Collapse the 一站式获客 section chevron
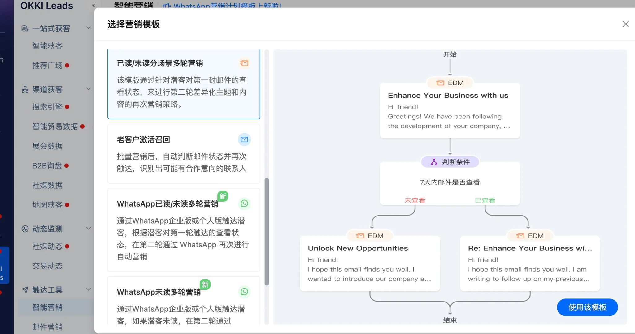Image resolution: width=635 pixels, height=334 pixels. 89,28
